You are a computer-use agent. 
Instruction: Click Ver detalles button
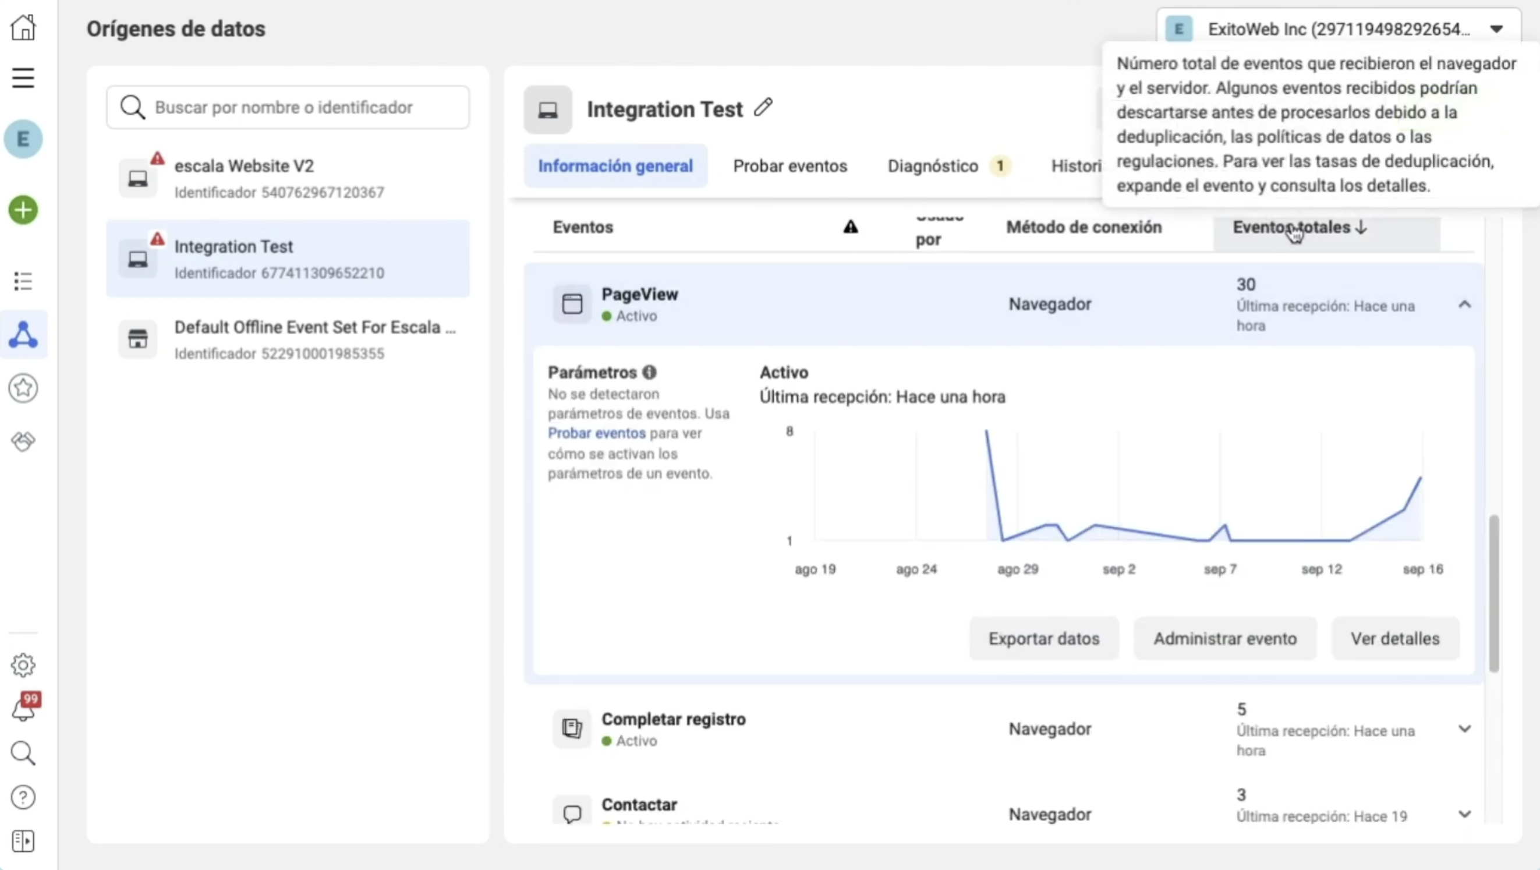[1396, 639]
